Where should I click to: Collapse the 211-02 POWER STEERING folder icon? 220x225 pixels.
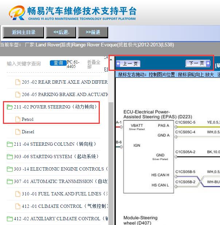[10, 107]
